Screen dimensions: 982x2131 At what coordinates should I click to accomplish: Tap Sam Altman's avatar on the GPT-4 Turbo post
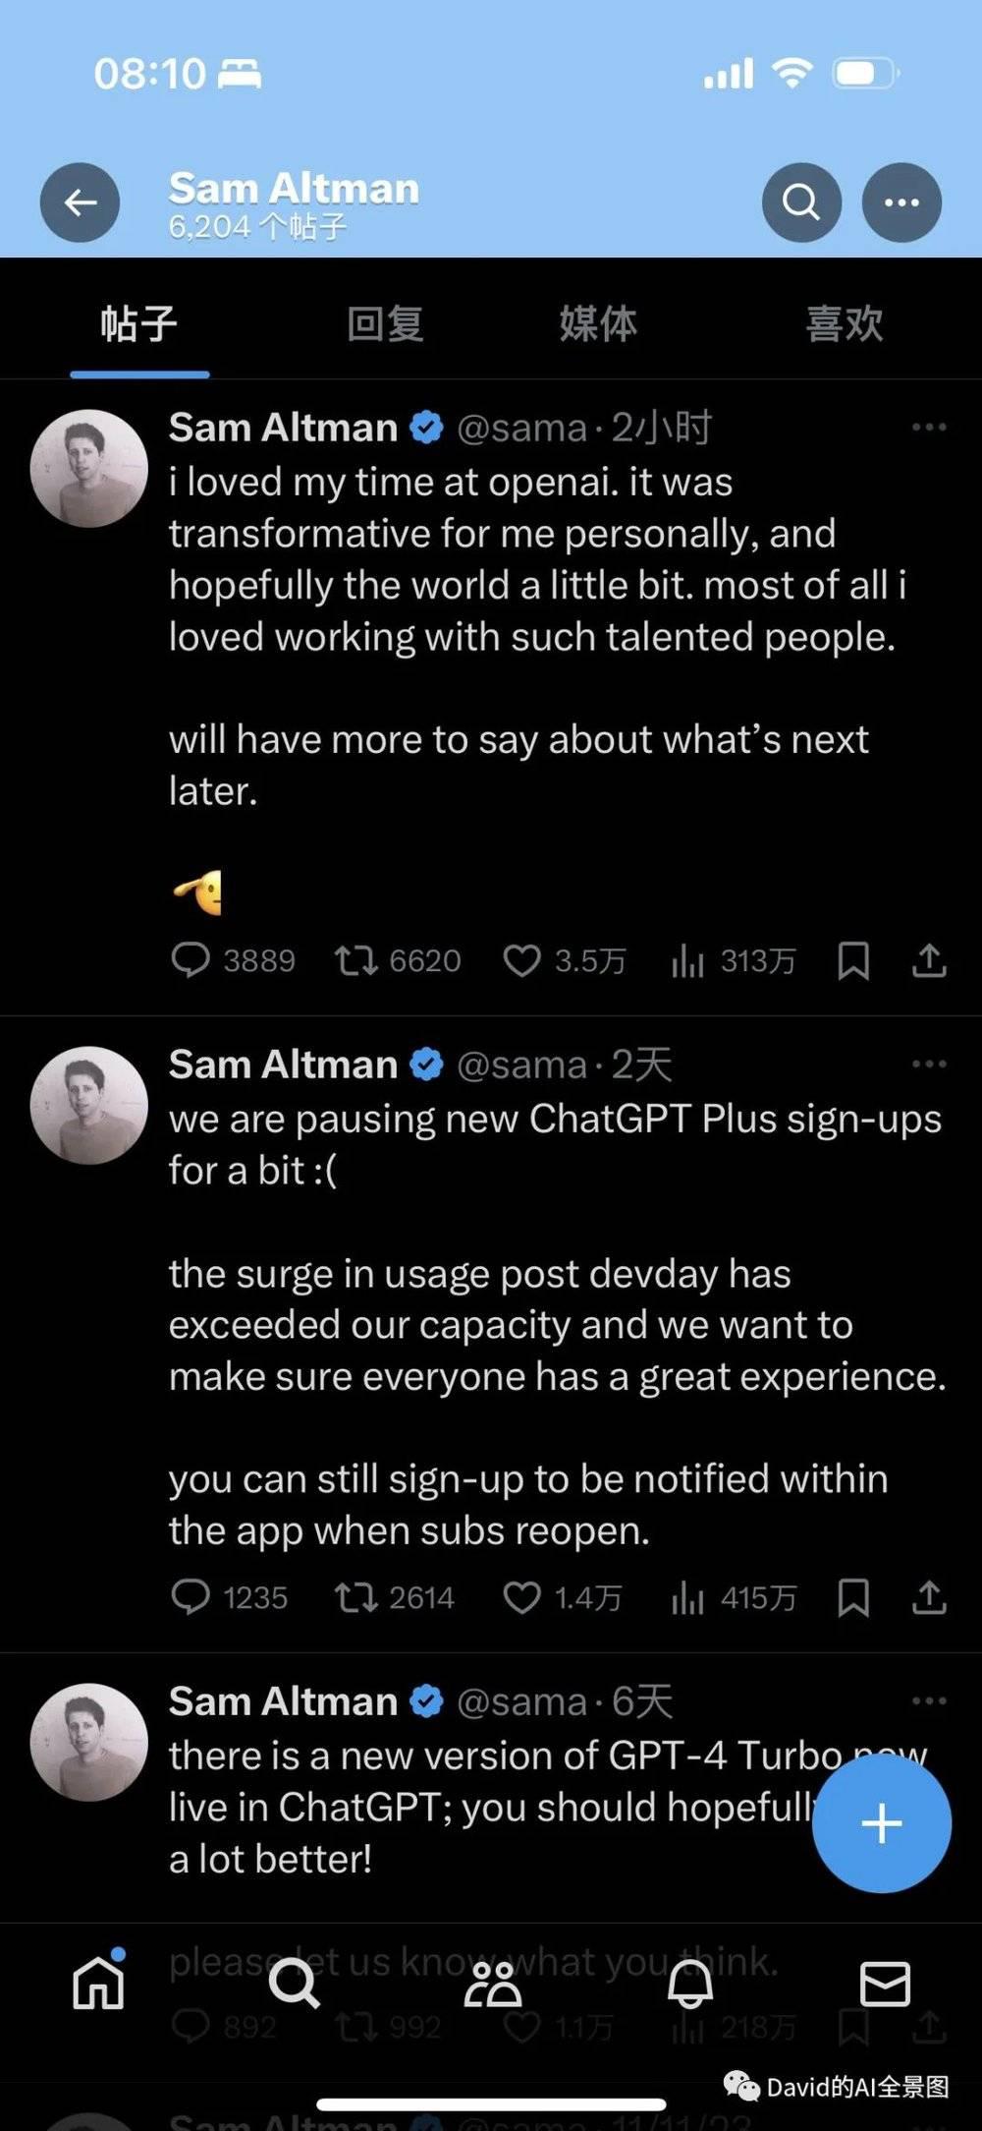[89, 1743]
